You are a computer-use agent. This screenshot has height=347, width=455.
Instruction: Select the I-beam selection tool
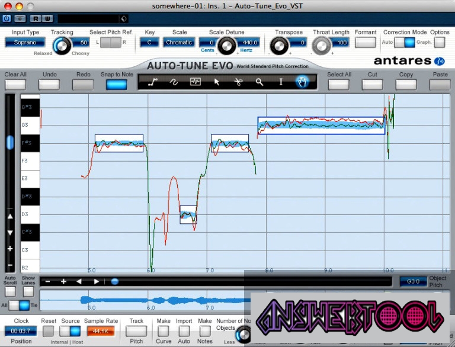pos(281,82)
